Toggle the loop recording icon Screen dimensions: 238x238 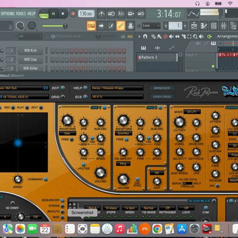coord(141,14)
